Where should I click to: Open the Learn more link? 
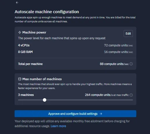point(58,126)
